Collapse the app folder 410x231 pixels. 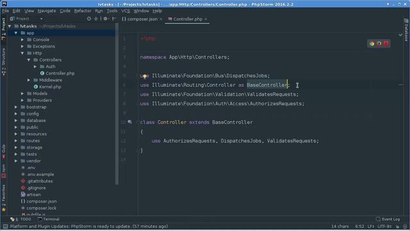16,33
